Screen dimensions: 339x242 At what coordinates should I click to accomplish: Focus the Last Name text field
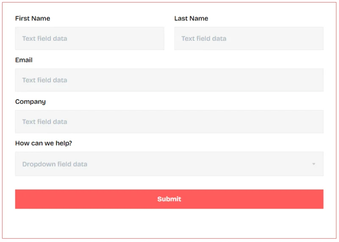coord(249,39)
